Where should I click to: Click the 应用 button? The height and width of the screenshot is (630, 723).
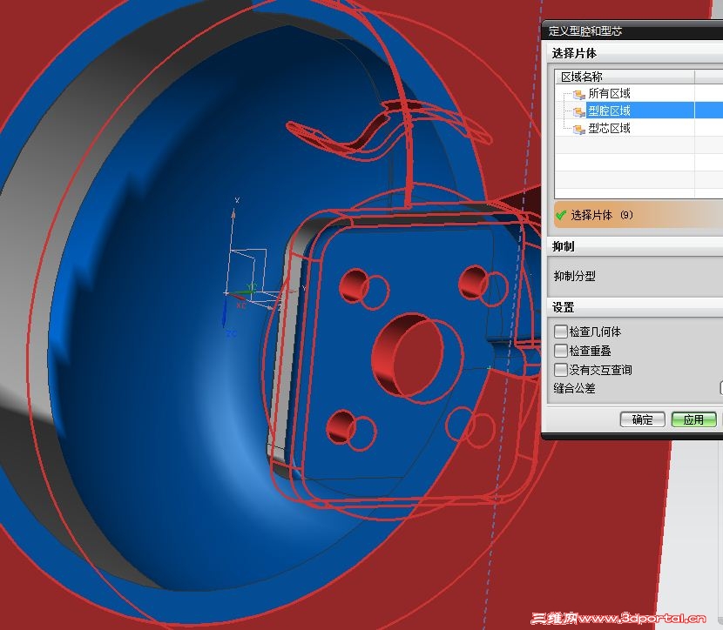point(693,419)
